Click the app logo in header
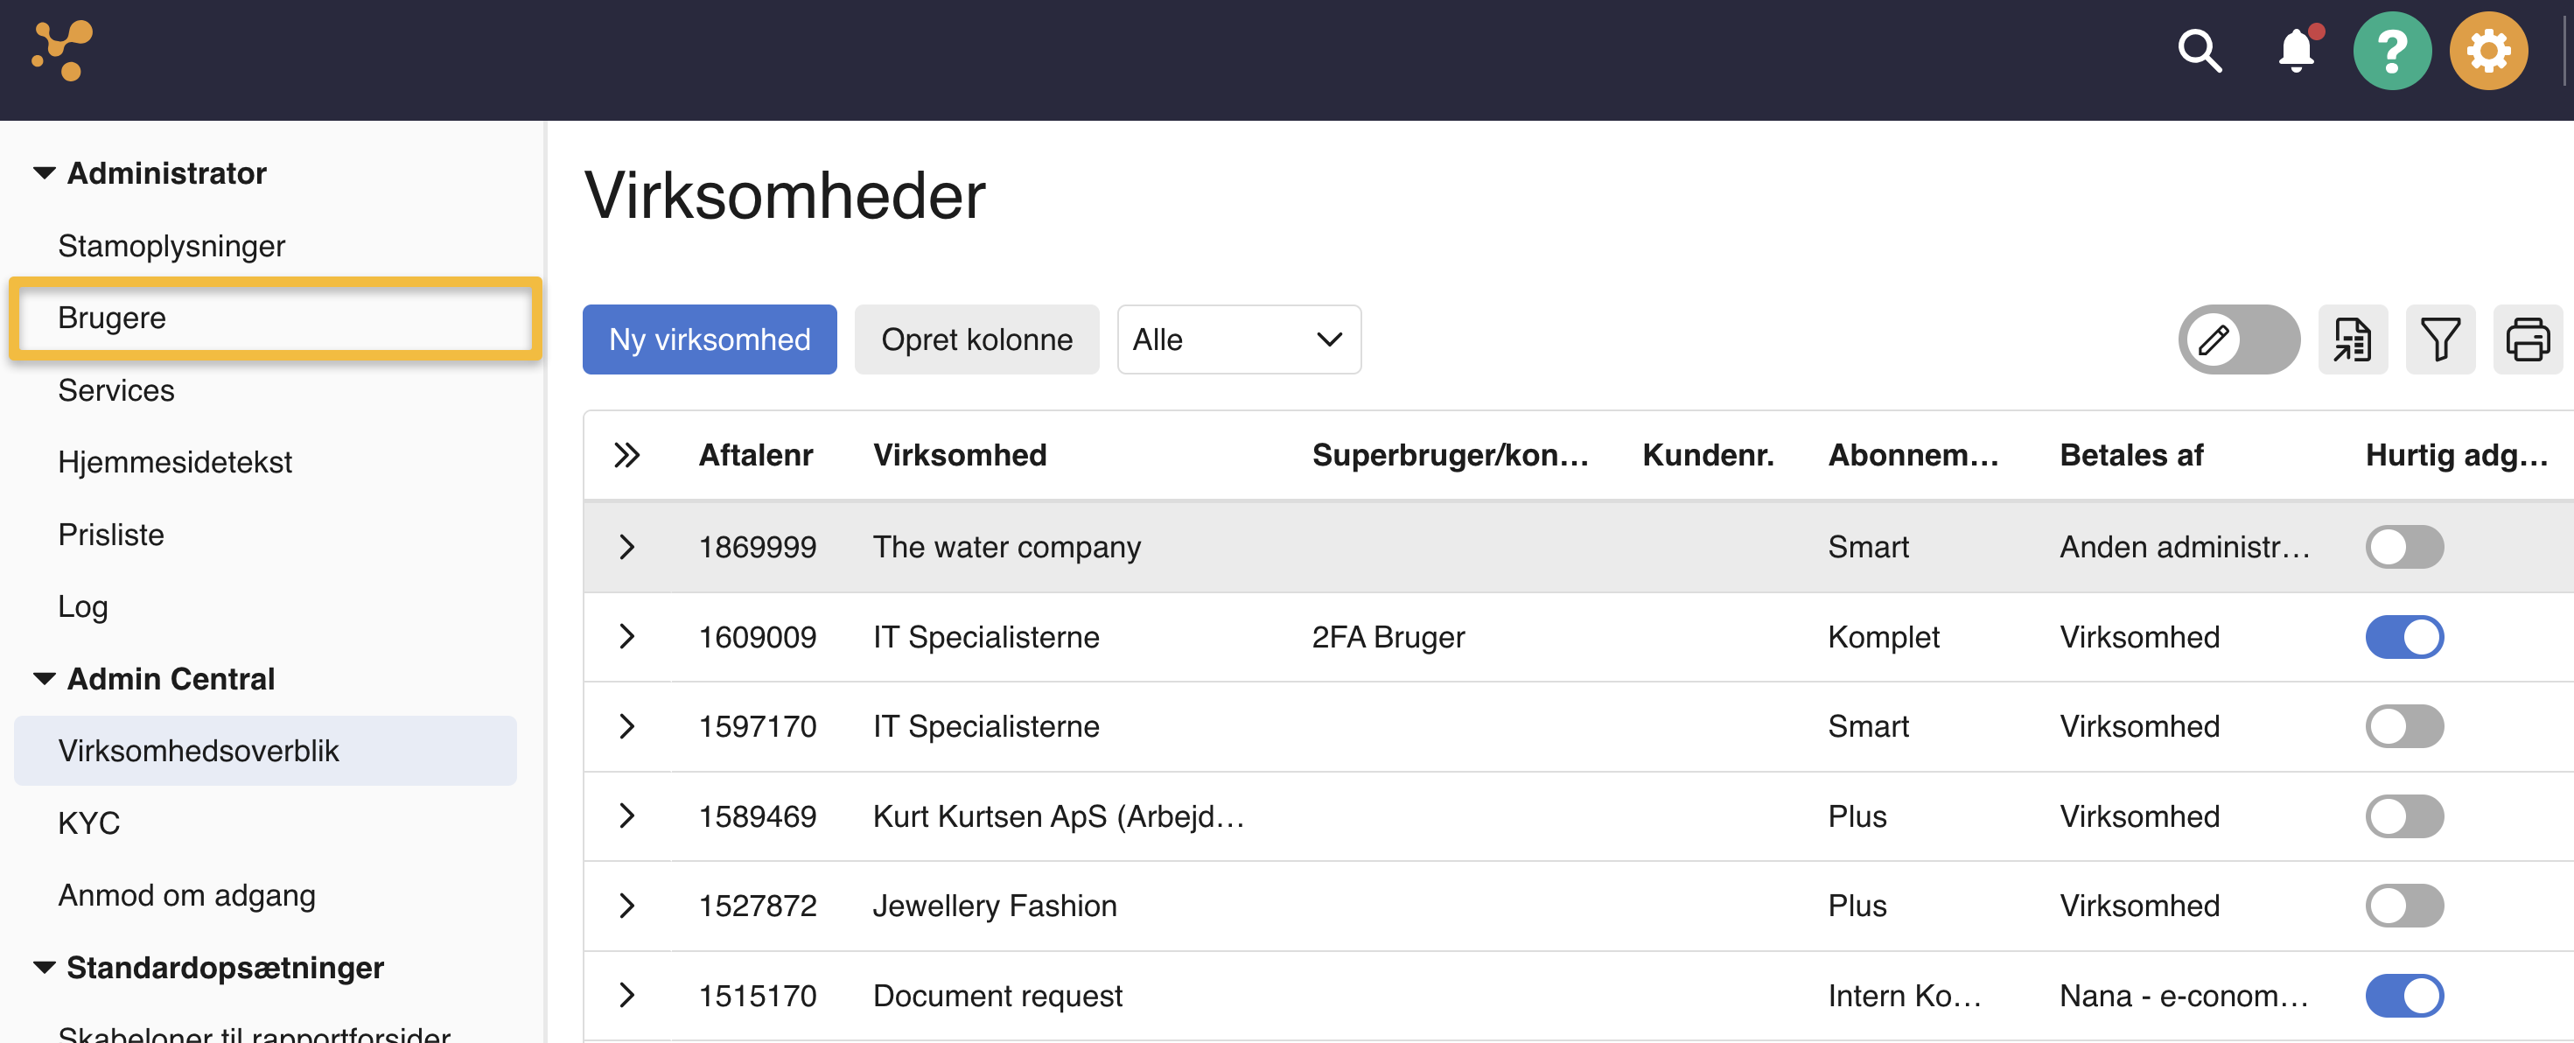Screen dimensions: 2574x1043 coord(62,50)
